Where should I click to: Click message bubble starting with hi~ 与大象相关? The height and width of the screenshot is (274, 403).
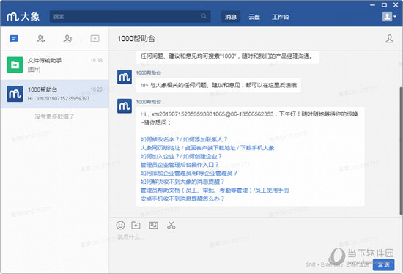[x=218, y=85]
